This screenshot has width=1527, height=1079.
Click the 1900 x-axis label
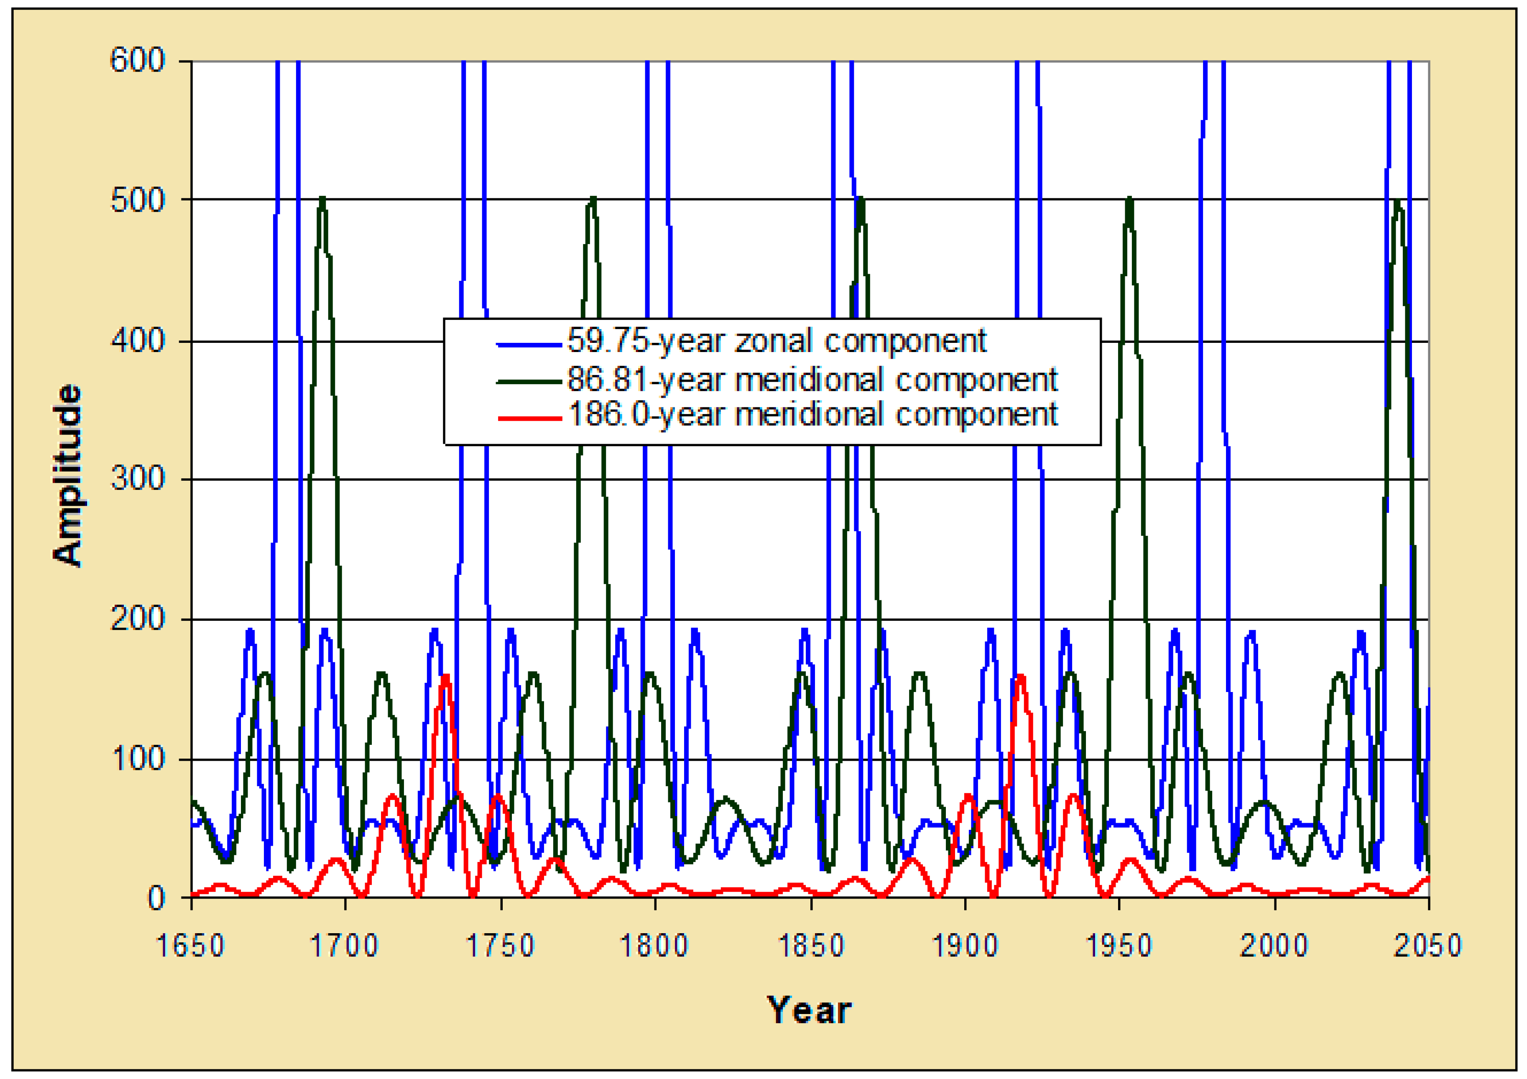coord(965,945)
